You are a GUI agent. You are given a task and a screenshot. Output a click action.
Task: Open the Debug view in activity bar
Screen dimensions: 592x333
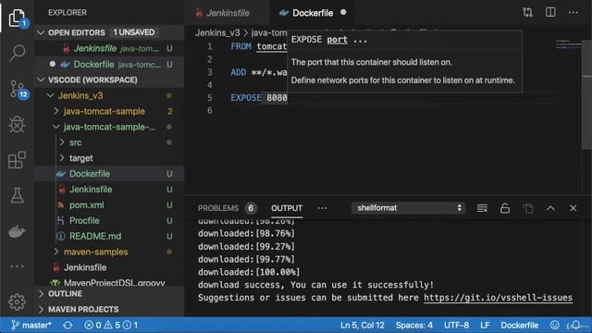coord(17,124)
